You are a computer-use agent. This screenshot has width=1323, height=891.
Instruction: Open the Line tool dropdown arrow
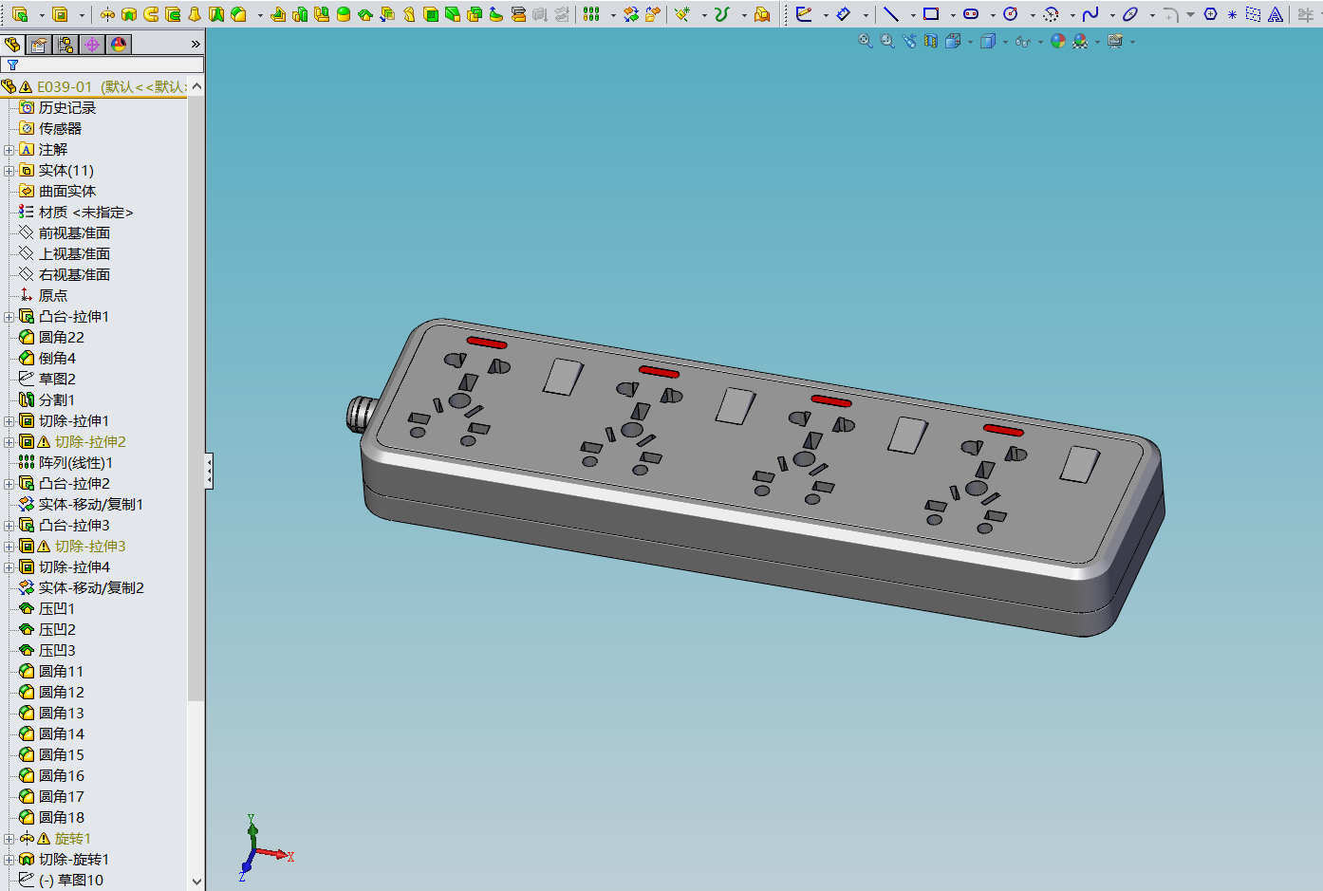[x=912, y=15]
